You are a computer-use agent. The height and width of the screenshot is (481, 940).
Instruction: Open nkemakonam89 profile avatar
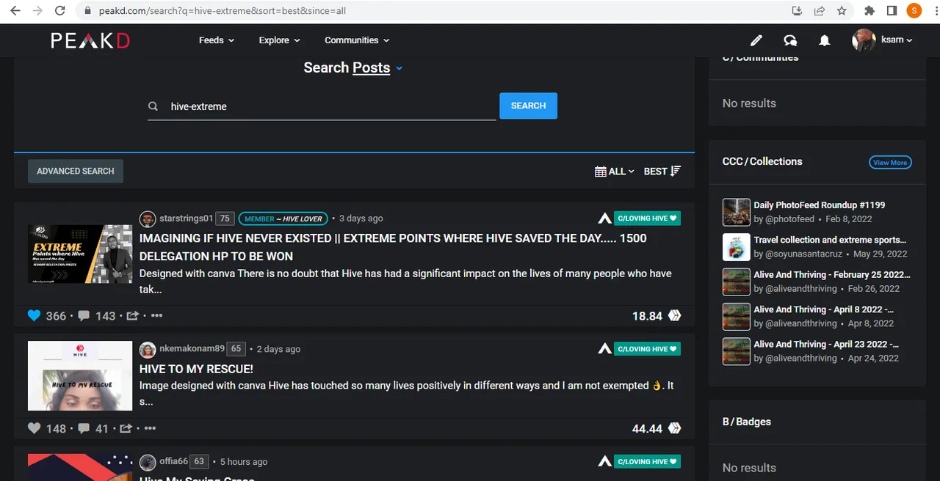[148, 349]
